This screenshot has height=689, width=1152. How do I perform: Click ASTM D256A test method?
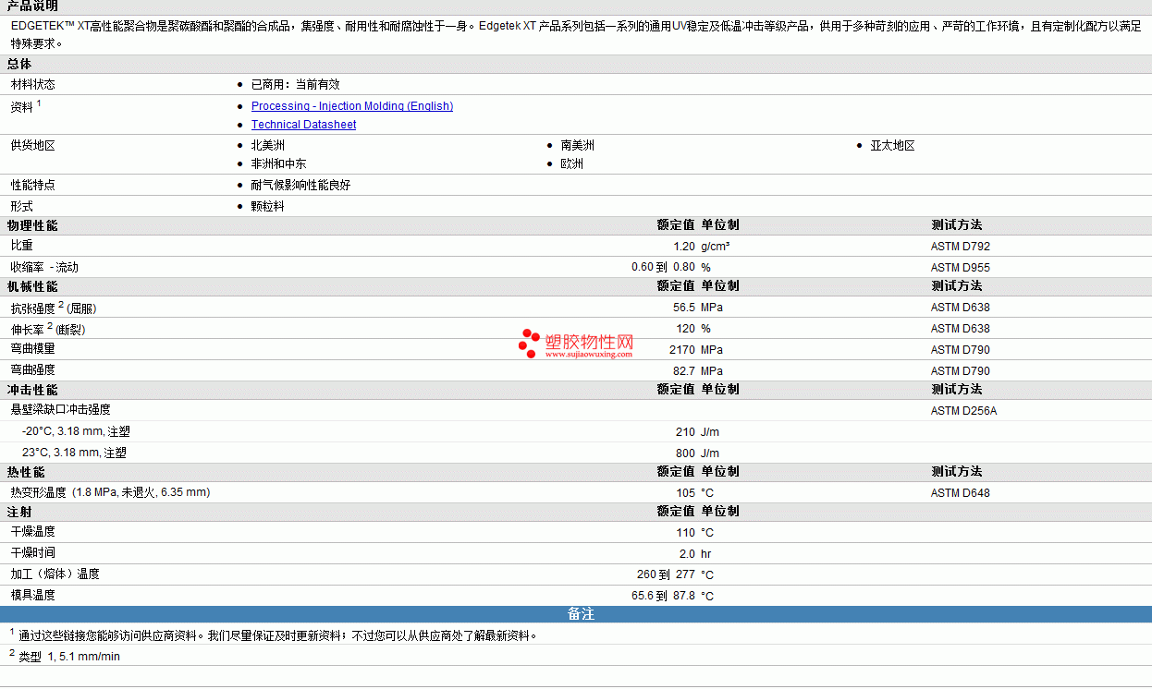click(964, 411)
